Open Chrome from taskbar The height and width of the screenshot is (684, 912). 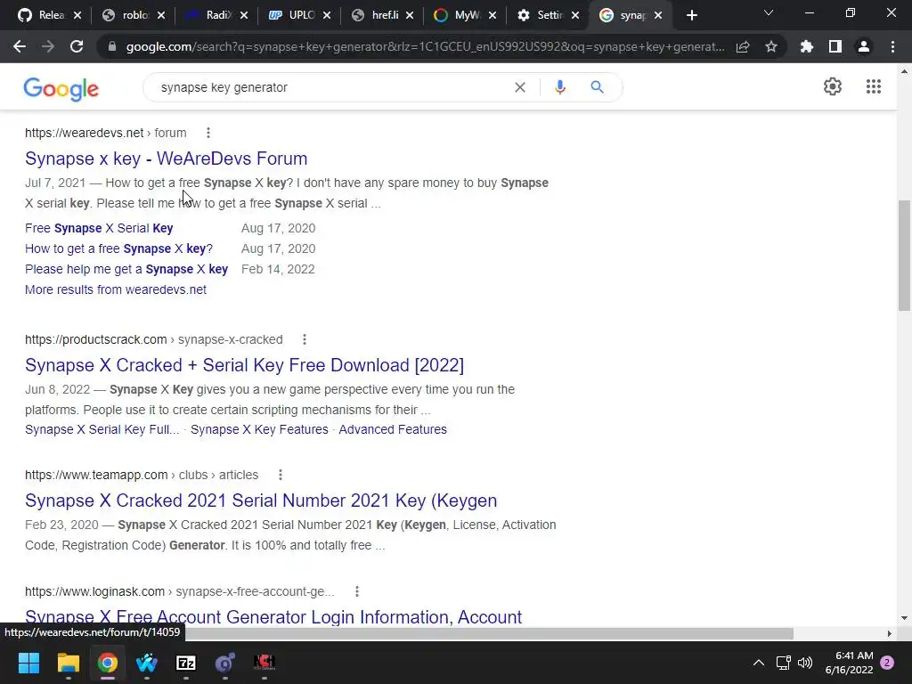107,663
